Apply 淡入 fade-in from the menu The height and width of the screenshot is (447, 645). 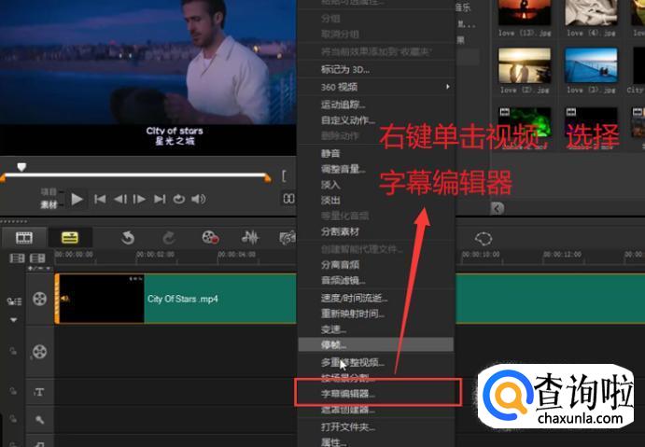pos(330,185)
